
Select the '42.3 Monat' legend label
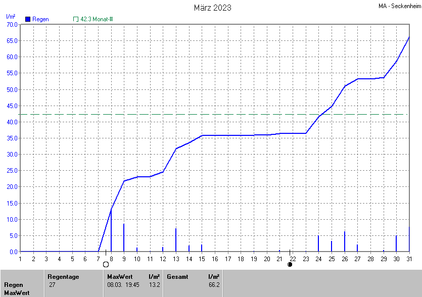(x=96, y=19)
